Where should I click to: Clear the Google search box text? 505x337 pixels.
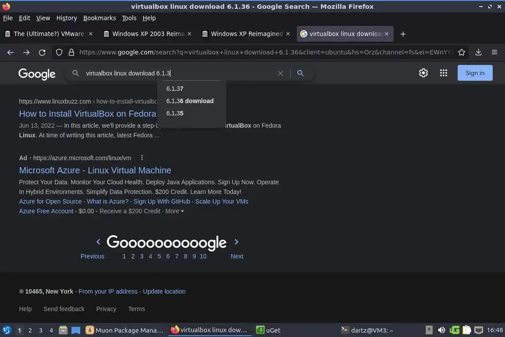(x=280, y=73)
